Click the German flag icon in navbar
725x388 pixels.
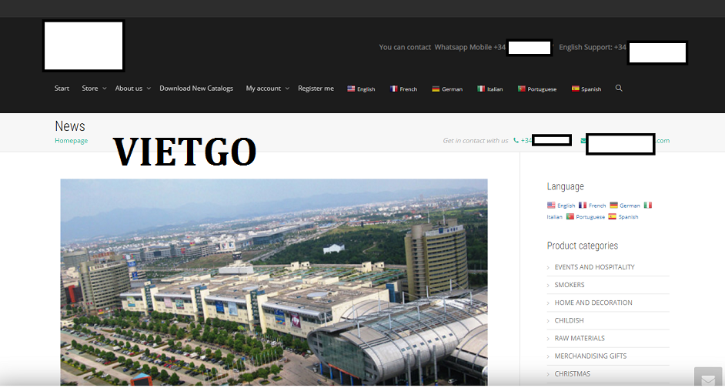tap(436, 89)
